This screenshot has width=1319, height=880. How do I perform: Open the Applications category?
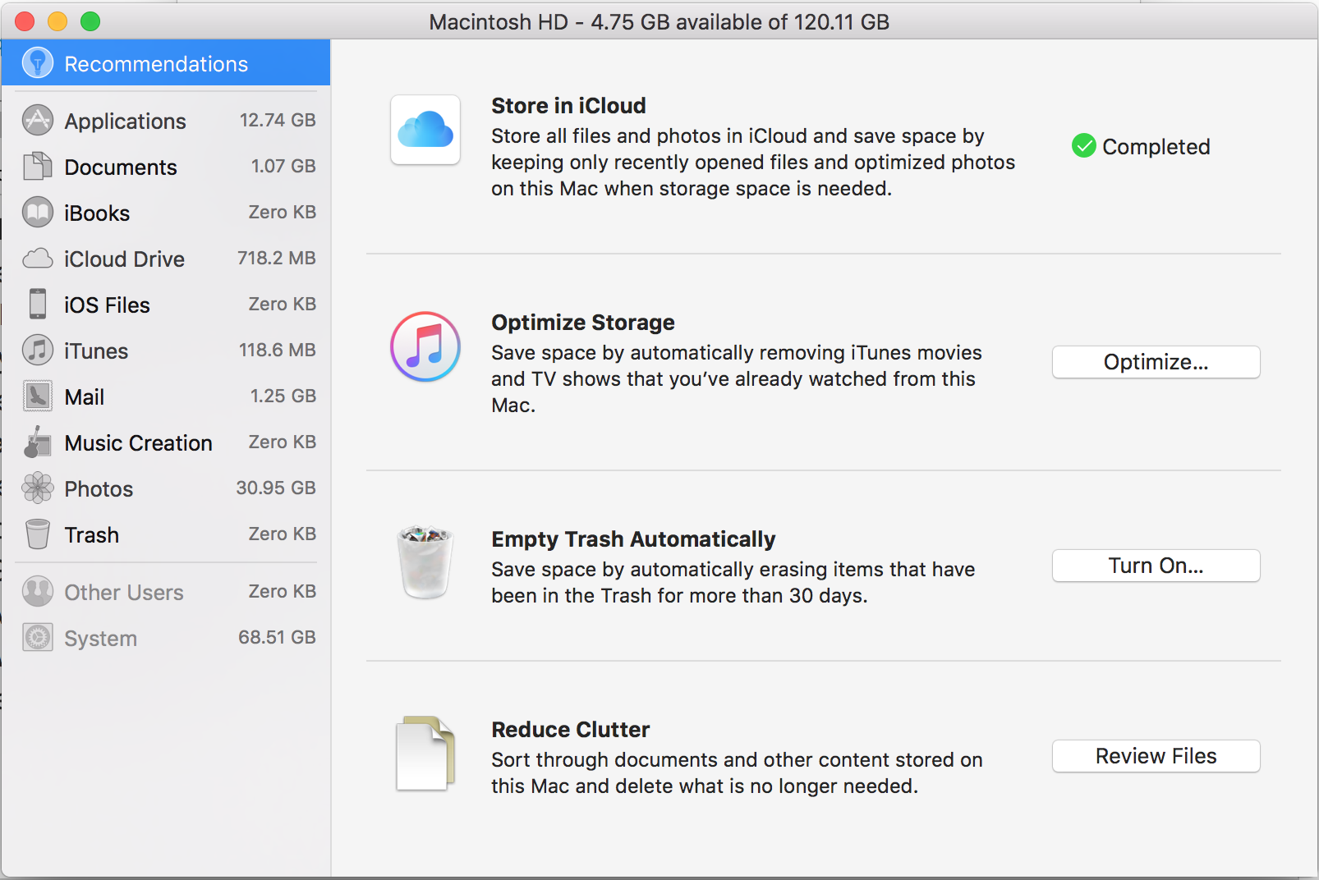point(166,121)
